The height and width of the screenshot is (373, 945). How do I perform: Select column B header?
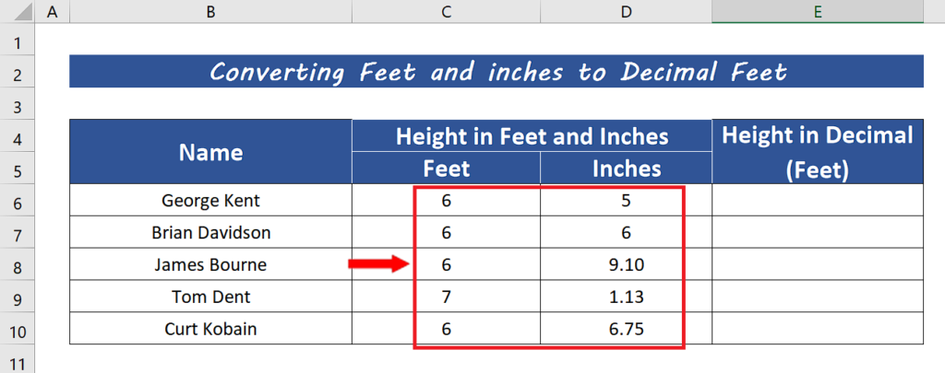pos(210,11)
